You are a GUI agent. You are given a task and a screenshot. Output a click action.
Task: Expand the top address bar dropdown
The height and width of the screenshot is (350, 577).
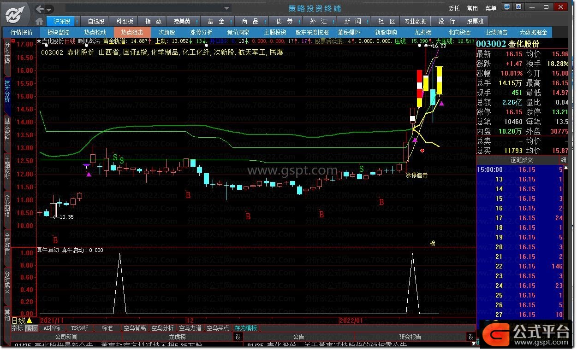pos(226,8)
